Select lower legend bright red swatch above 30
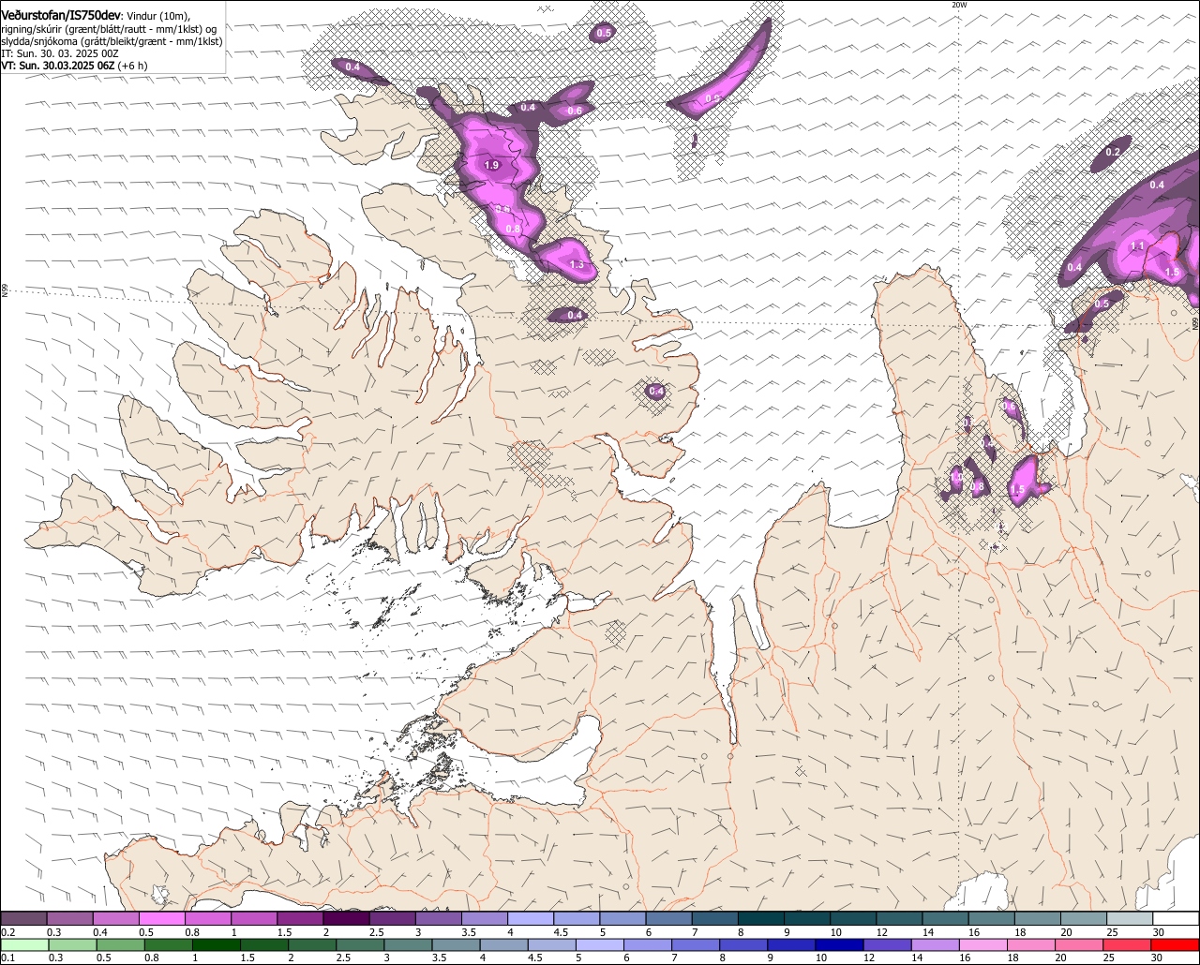This screenshot has height=965, width=1200. (1175, 944)
